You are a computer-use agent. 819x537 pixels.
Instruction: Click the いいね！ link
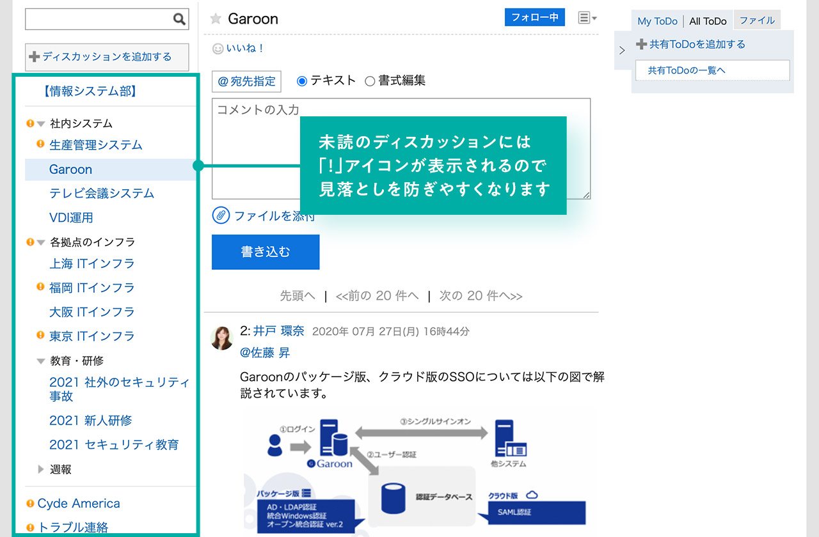click(245, 48)
